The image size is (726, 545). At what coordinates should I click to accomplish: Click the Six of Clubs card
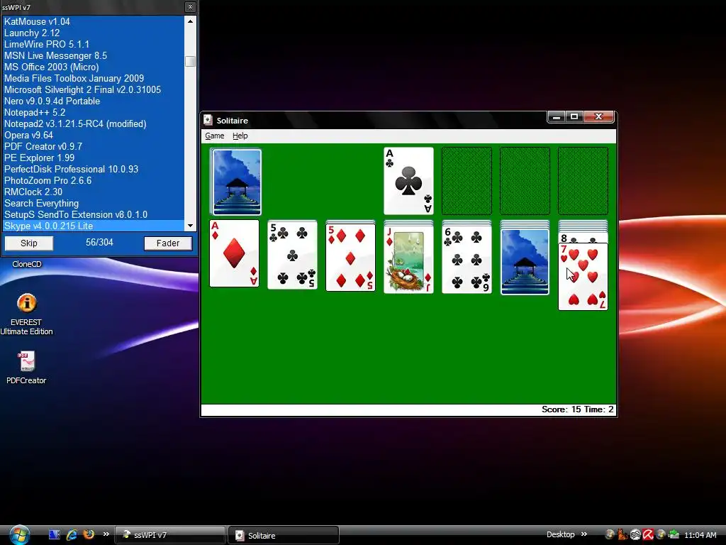[467, 260]
